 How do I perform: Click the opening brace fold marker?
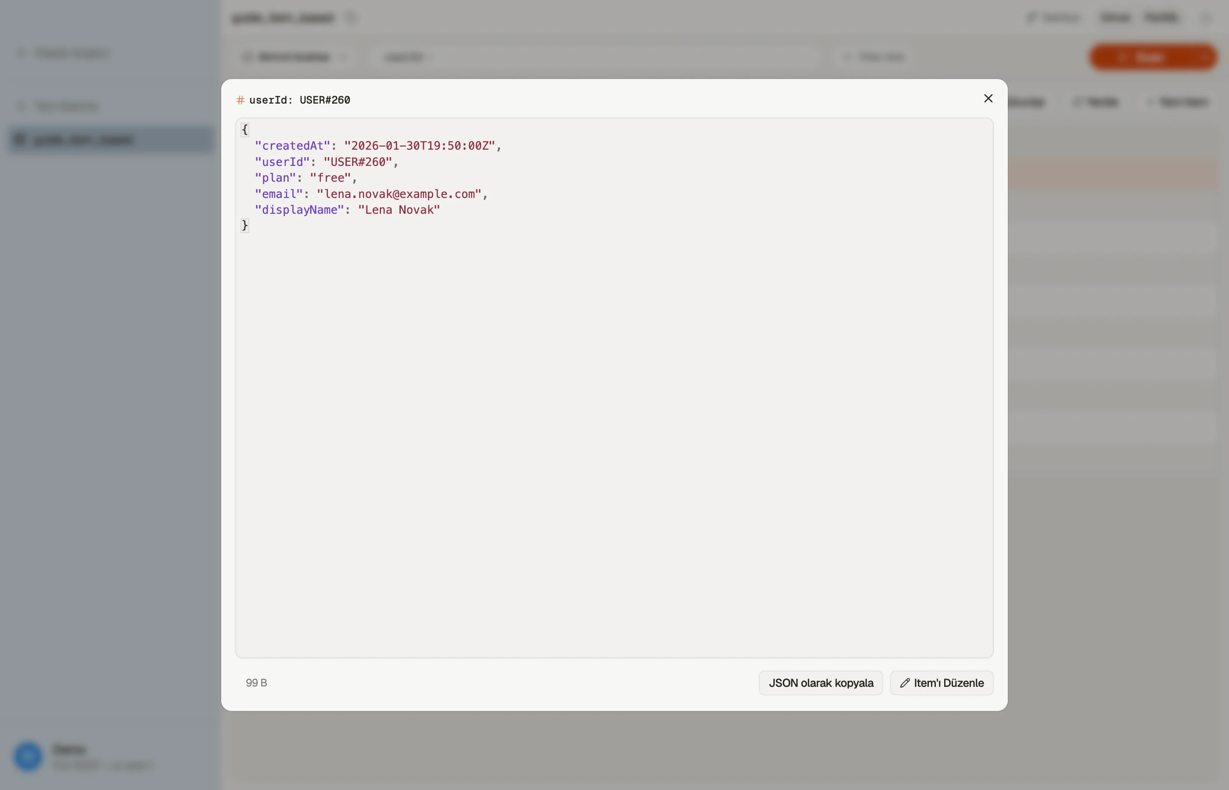point(244,130)
